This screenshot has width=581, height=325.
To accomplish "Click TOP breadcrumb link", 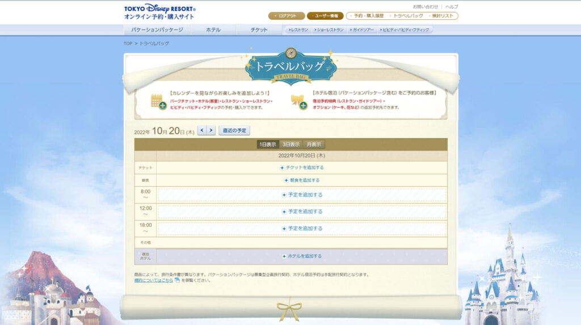I will [128, 44].
